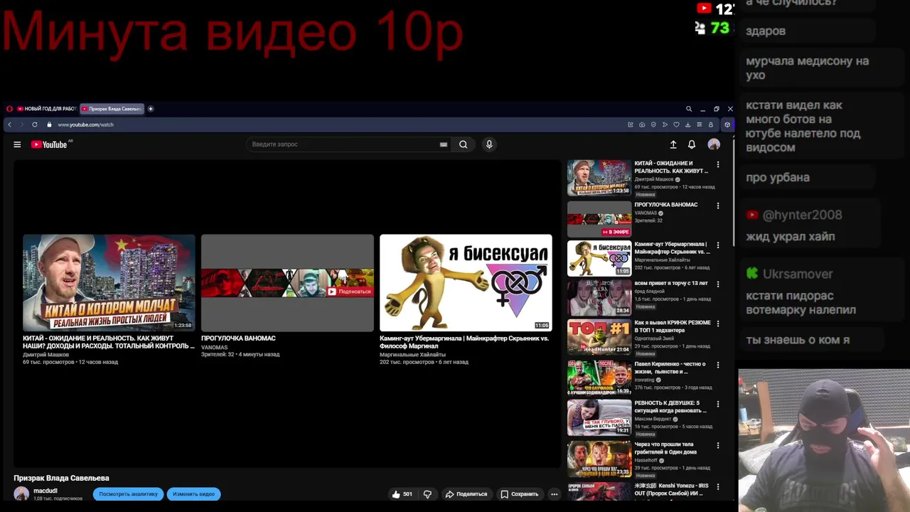
Task: Click 'Поделиться' share button
Action: pos(466,494)
